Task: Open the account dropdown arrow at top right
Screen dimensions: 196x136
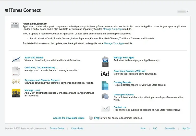Action: tap(187, 12)
